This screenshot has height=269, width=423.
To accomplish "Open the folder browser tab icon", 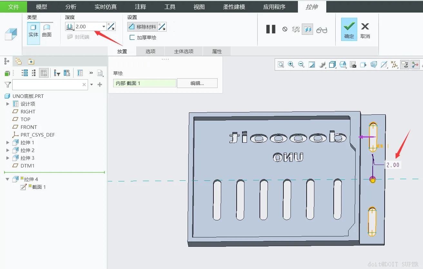I will (18, 61).
